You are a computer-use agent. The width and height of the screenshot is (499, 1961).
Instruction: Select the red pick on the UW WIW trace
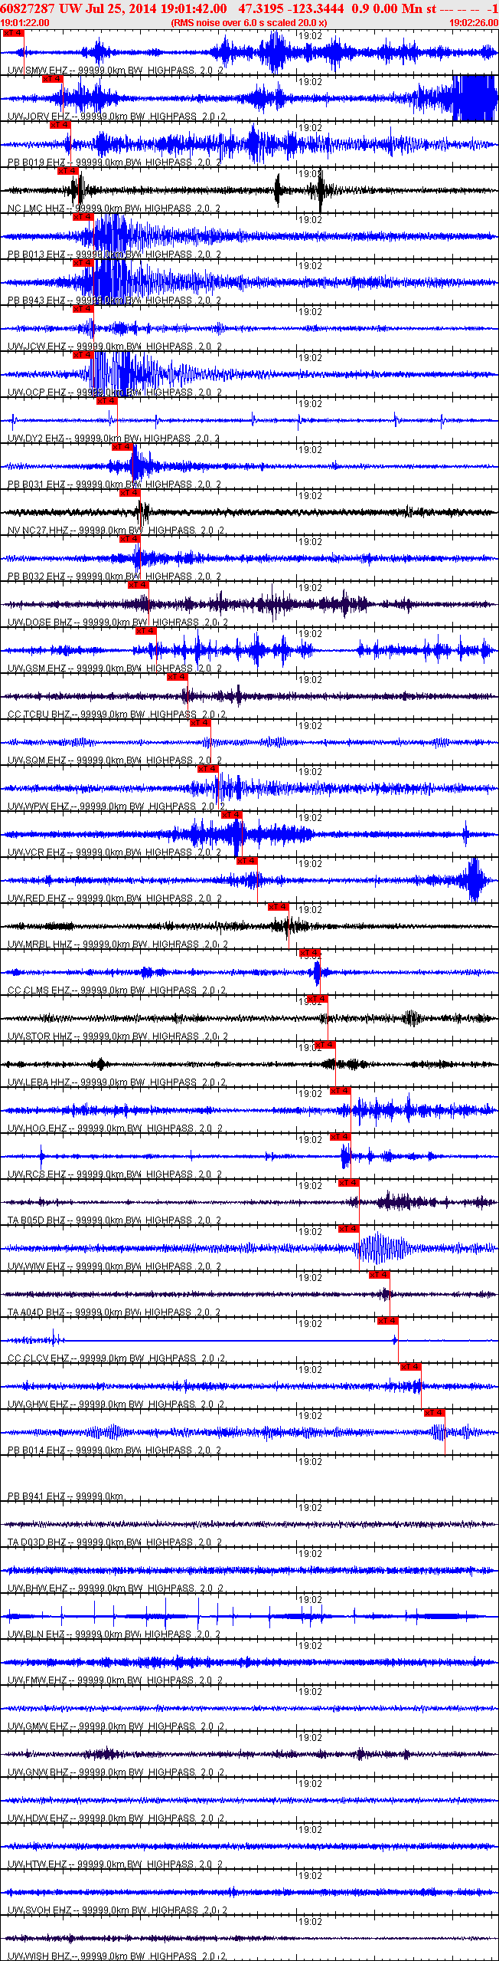coord(348,1229)
